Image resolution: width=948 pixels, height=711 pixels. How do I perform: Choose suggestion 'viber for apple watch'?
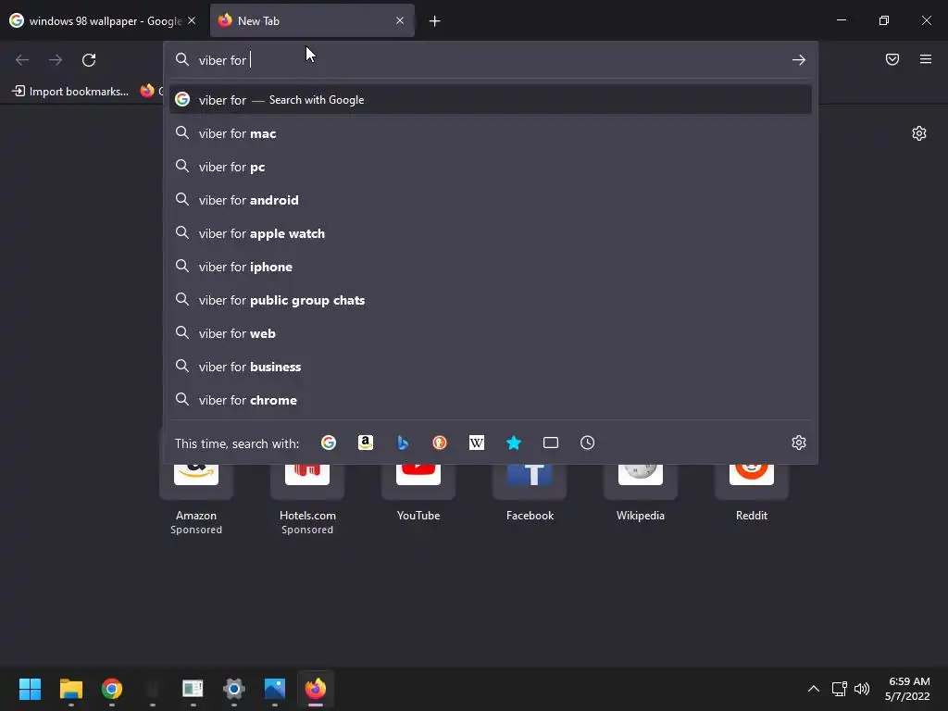491,232
